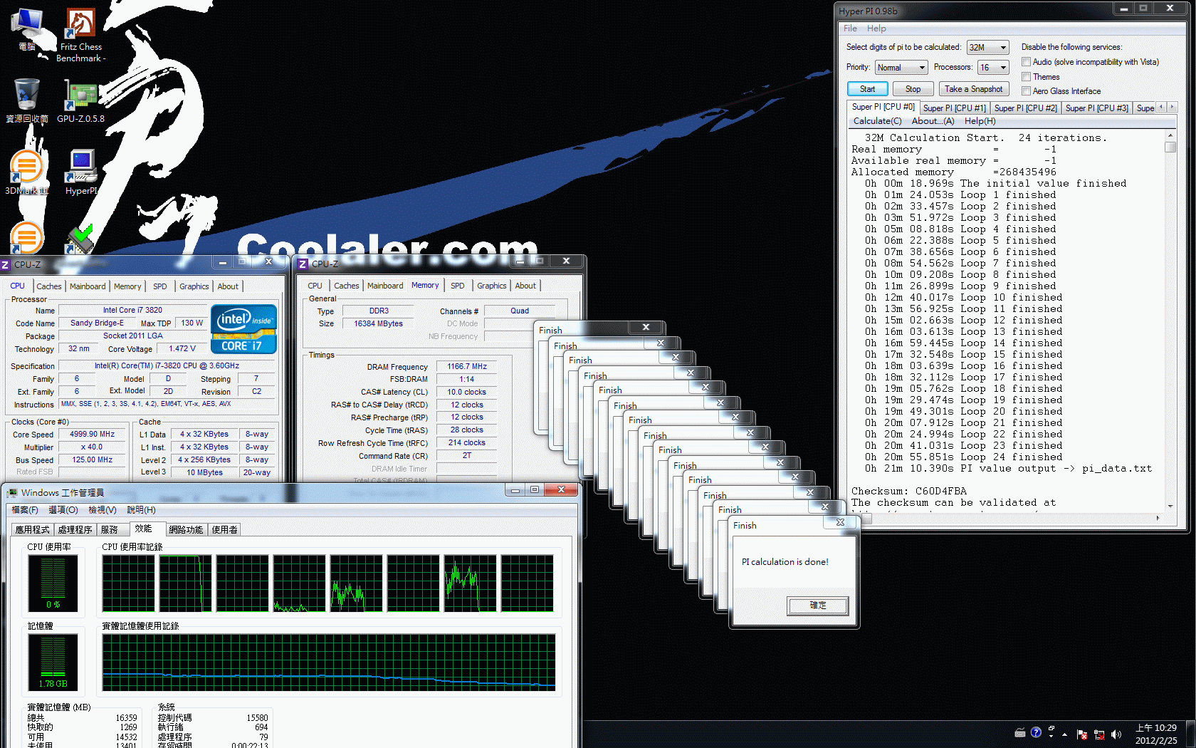Open About tab in left CPU-Z window
Viewport: 1196px width, 748px height.
pos(228,286)
